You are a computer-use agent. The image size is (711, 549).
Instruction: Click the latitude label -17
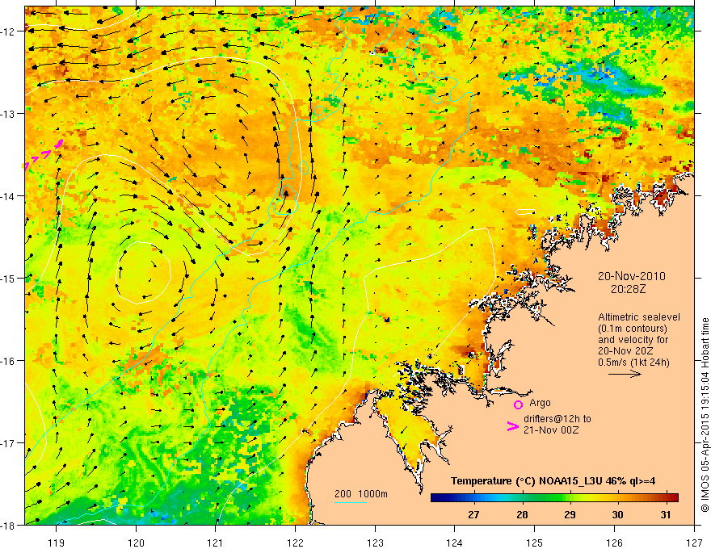(x=8, y=443)
